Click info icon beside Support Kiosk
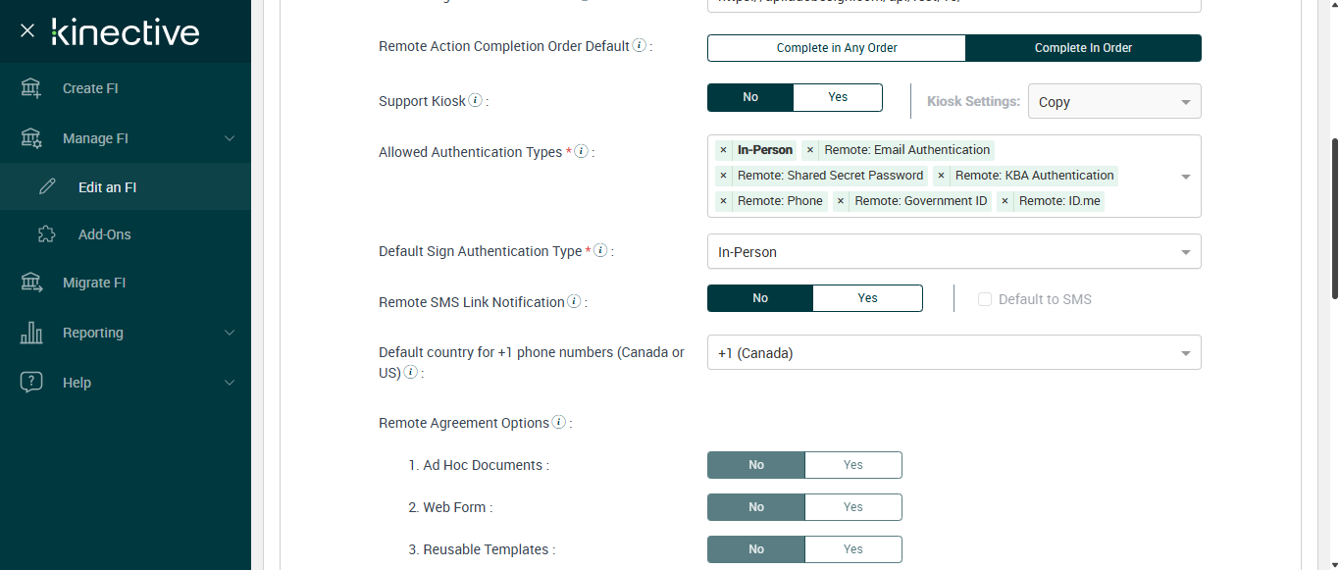 tap(476, 100)
